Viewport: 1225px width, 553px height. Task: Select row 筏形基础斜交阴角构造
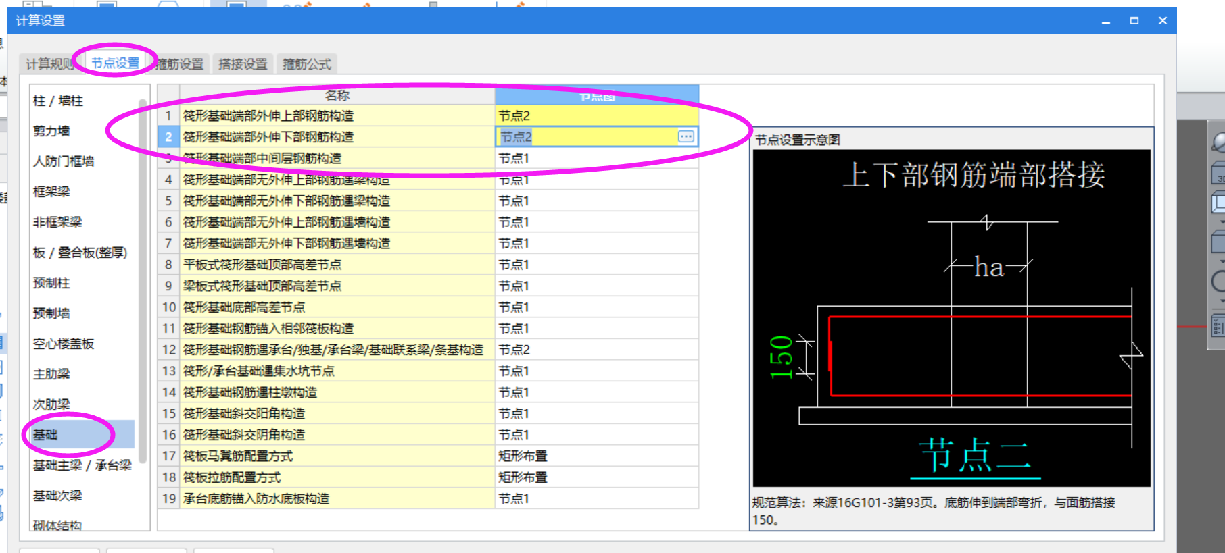pos(337,435)
